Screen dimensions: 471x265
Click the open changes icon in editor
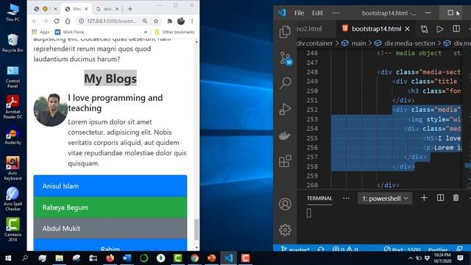tap(424, 29)
